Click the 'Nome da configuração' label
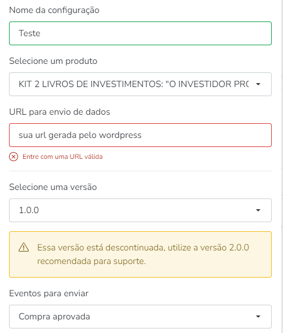283x333 pixels. 54,10
